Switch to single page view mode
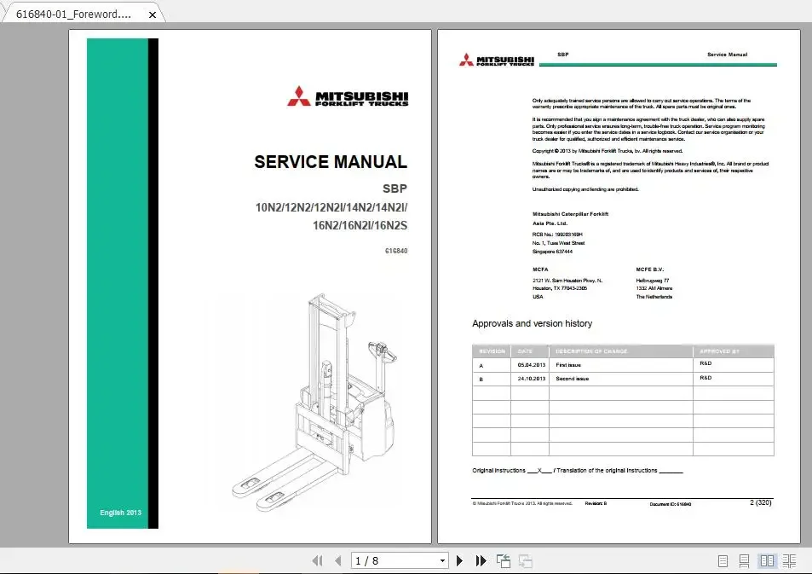 click(x=722, y=560)
